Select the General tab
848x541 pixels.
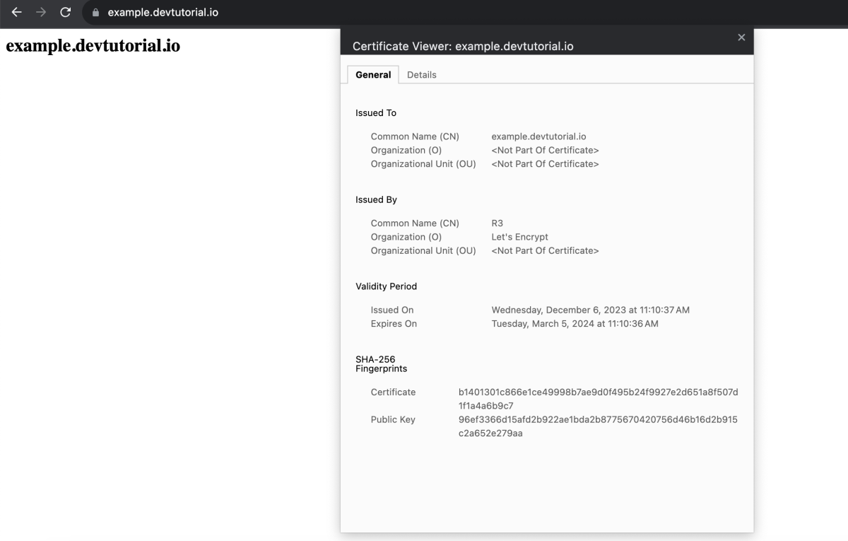[373, 75]
